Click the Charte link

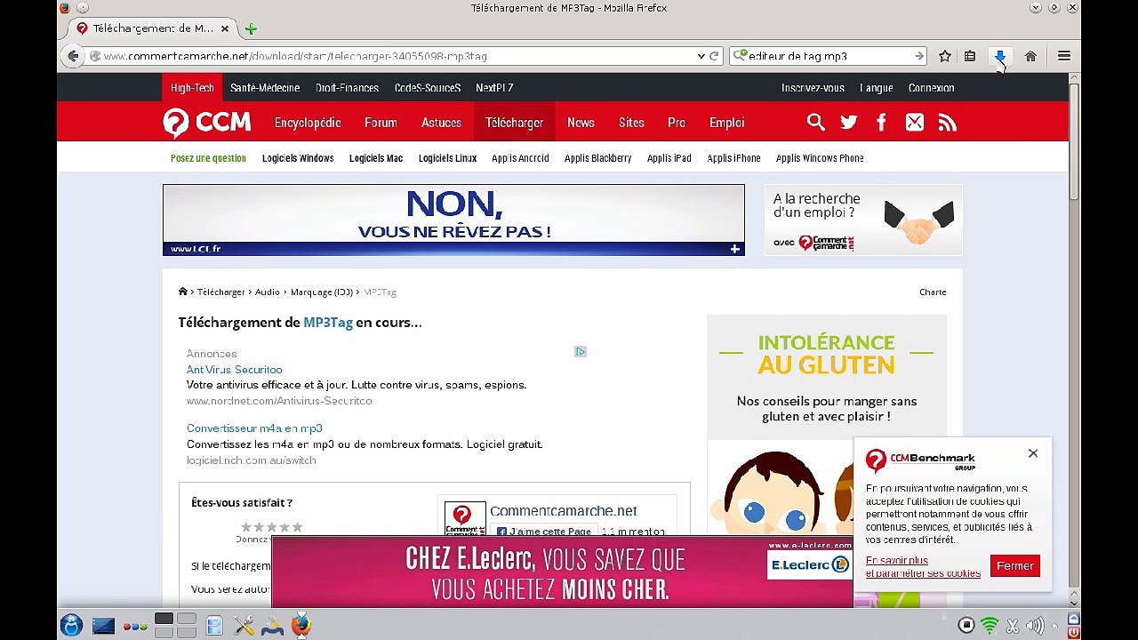pyautogui.click(x=933, y=292)
